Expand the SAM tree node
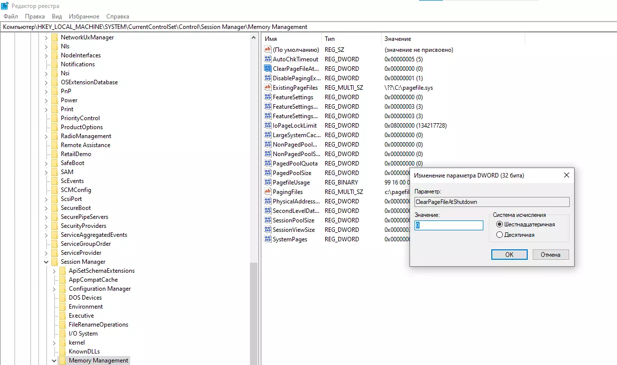Screen dimensions: 617x365 (46, 172)
